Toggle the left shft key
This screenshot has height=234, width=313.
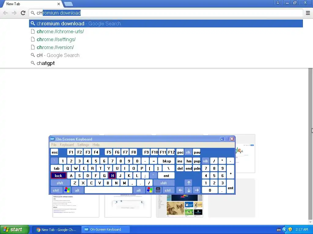click(60, 183)
